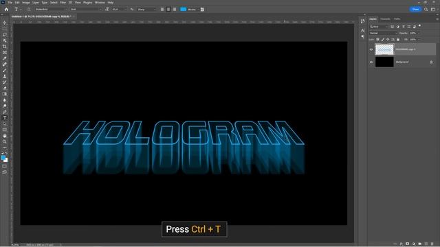Select the Rectangular Marquee tool
Viewport: 440px width, 247px height.
point(5,29)
